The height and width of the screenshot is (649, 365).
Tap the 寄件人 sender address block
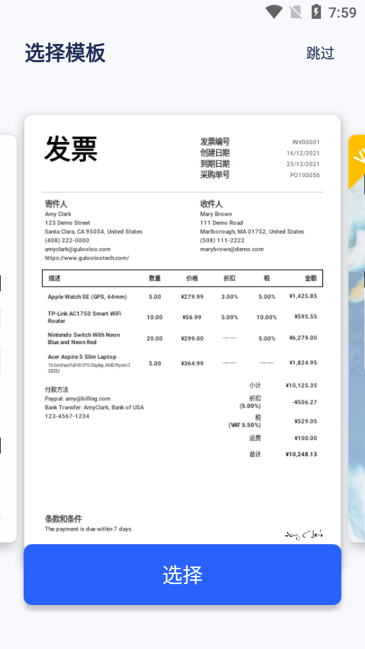click(93, 231)
